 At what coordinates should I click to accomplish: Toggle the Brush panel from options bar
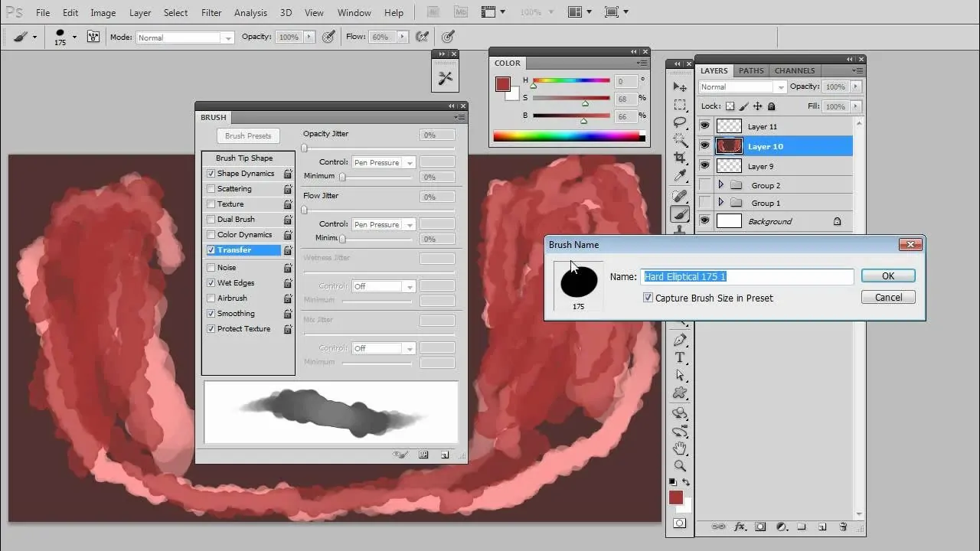pyautogui.click(x=93, y=37)
